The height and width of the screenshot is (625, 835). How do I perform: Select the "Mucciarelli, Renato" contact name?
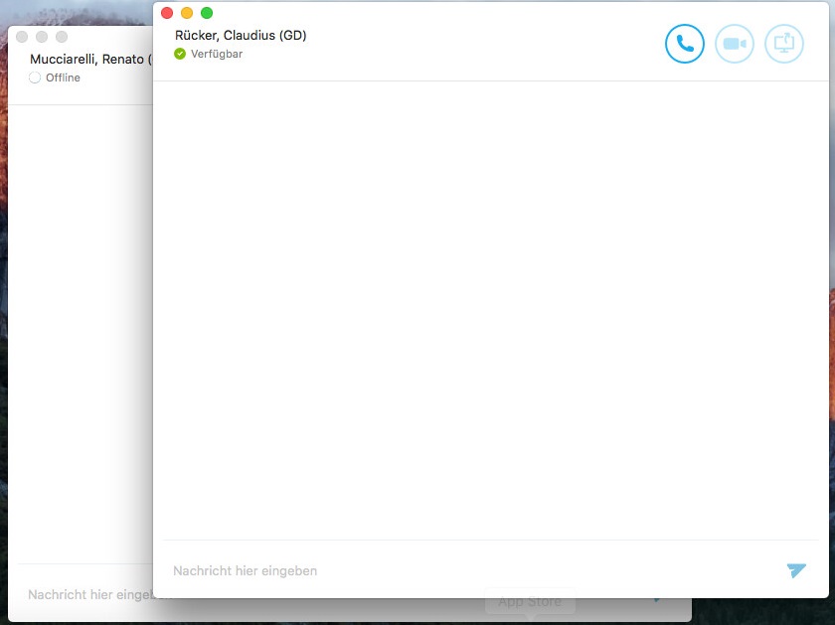click(90, 59)
